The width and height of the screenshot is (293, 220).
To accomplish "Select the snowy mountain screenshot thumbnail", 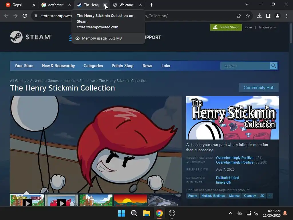I will pyautogui.click(x=165, y=201).
